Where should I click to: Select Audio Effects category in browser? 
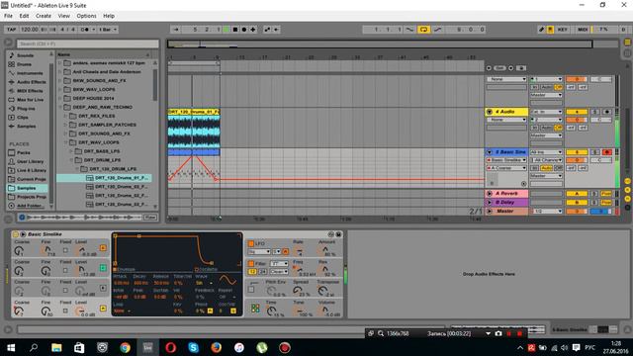pyautogui.click(x=32, y=82)
